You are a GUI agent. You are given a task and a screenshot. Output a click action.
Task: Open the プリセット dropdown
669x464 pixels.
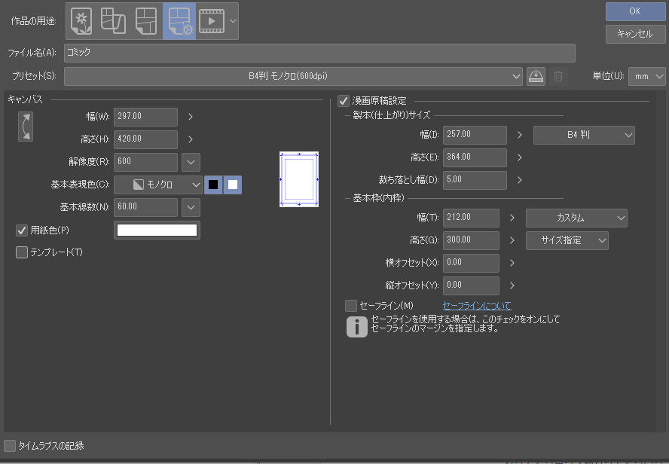click(x=293, y=76)
